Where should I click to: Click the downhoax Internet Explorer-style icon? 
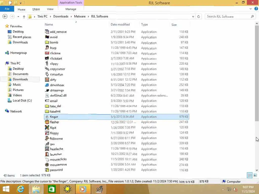pos(47,85)
